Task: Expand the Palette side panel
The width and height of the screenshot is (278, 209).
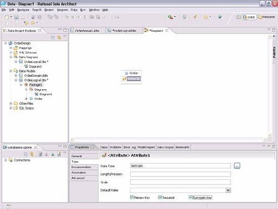Action: (x=274, y=52)
